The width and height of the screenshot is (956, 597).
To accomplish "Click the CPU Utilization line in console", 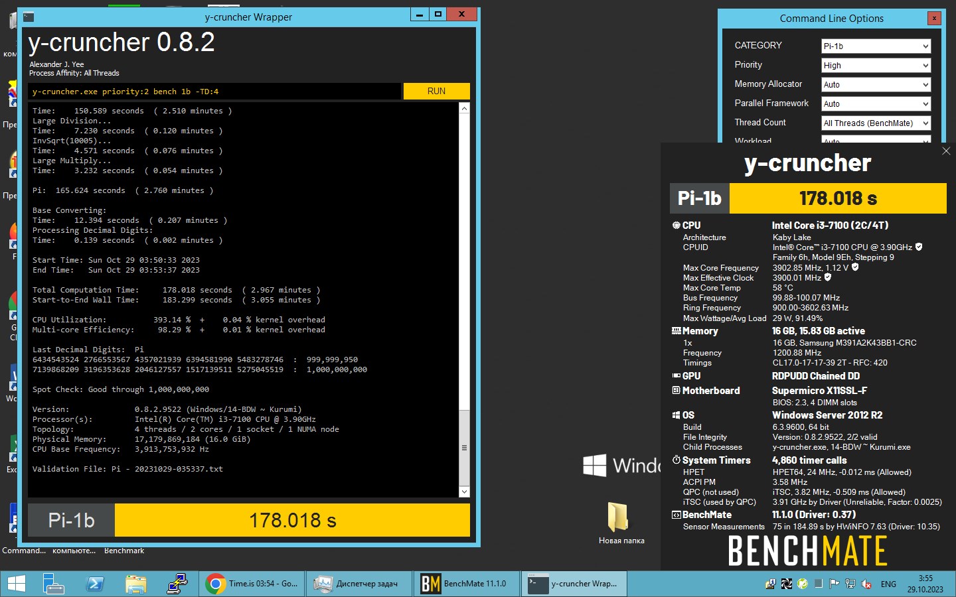I will 179,320.
